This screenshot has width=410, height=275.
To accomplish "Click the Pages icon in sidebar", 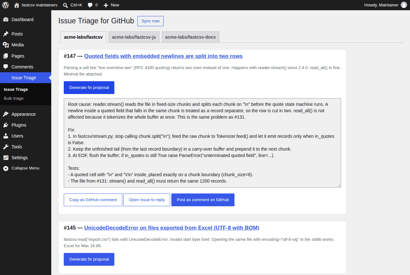I will pyautogui.click(x=6, y=56).
